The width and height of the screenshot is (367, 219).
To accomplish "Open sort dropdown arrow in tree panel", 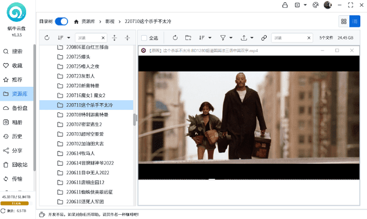I will (69, 38).
